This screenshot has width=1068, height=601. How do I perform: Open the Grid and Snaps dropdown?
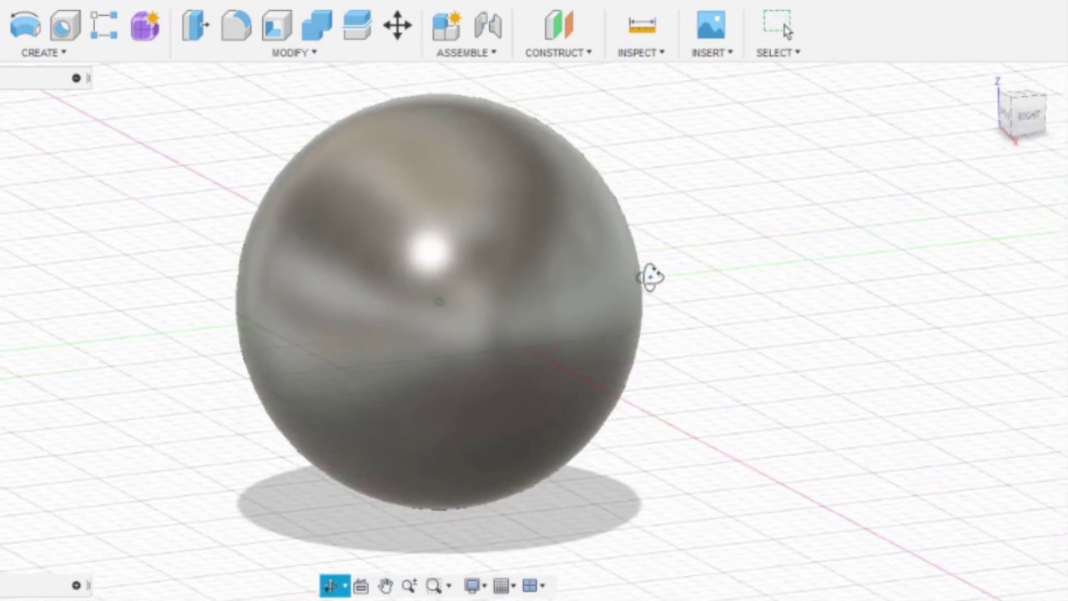coord(506,586)
